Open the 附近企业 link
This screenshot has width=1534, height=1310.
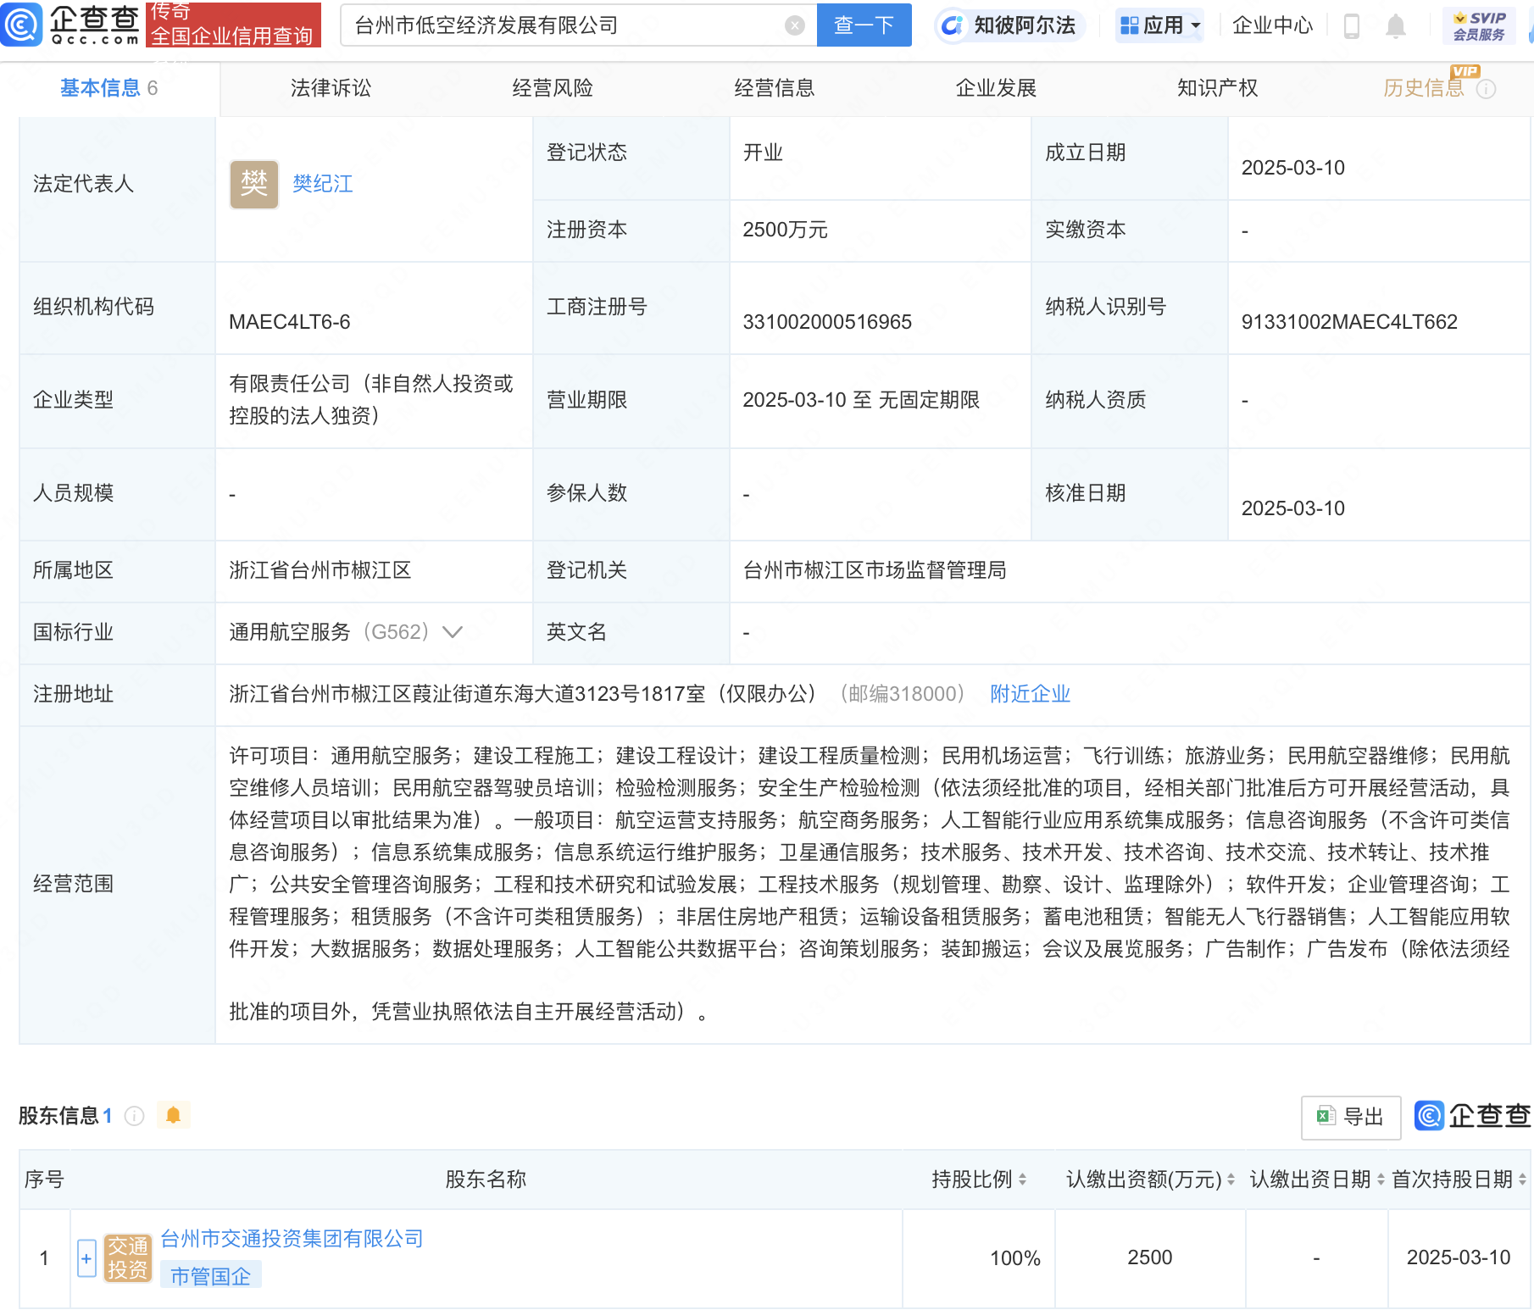[1030, 694]
